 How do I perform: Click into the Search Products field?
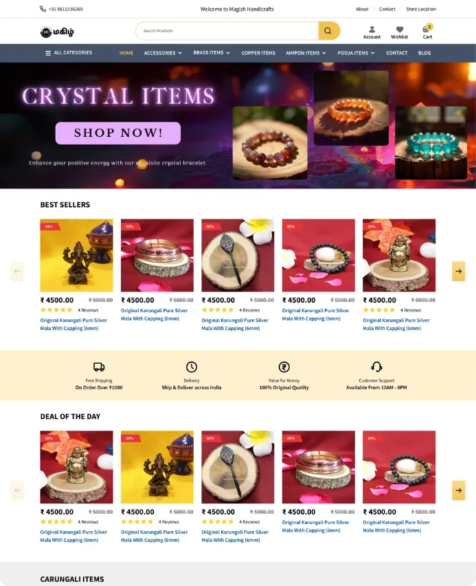tap(227, 31)
